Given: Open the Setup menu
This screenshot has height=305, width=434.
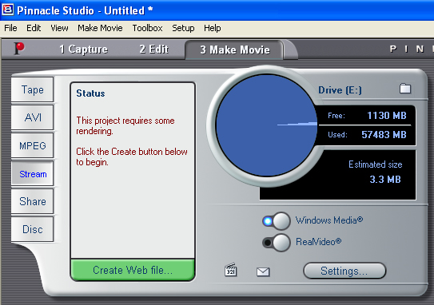Looking at the screenshot, I should (183, 28).
